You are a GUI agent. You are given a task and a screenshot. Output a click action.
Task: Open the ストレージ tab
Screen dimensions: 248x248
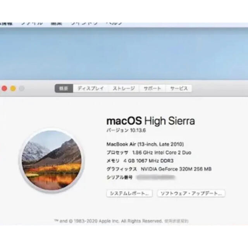click(124, 88)
